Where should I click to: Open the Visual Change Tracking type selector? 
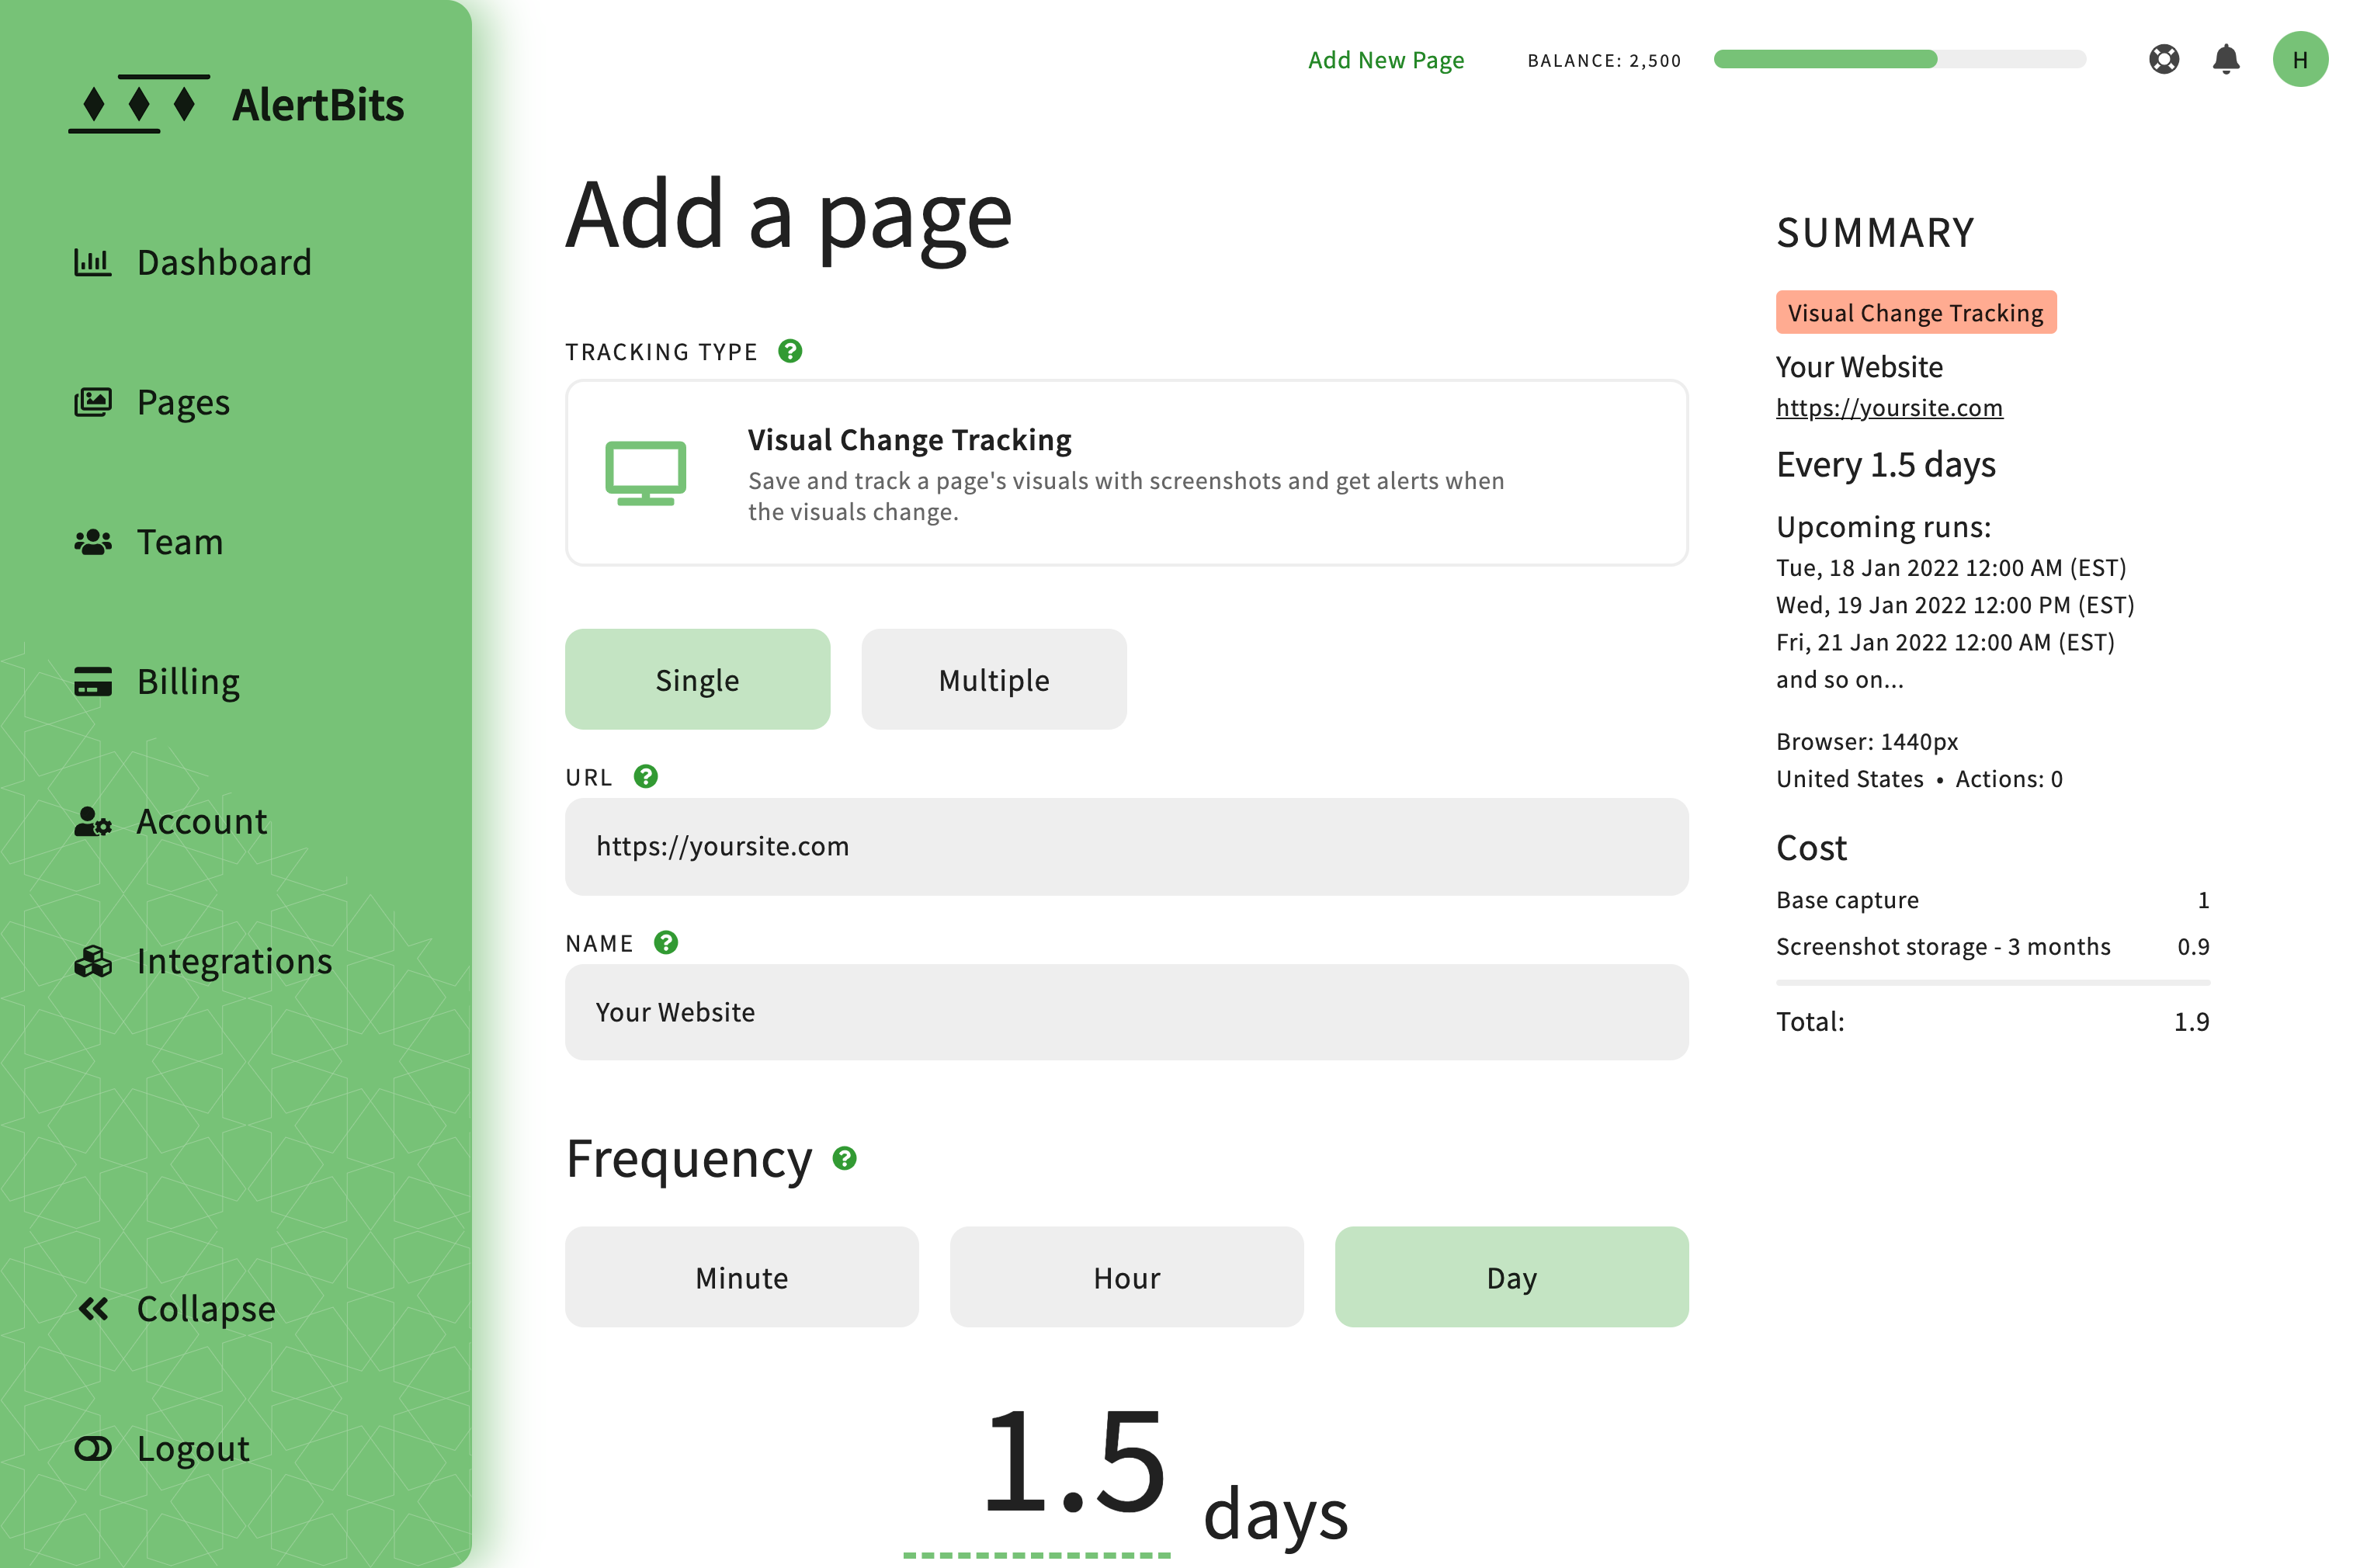point(1126,473)
